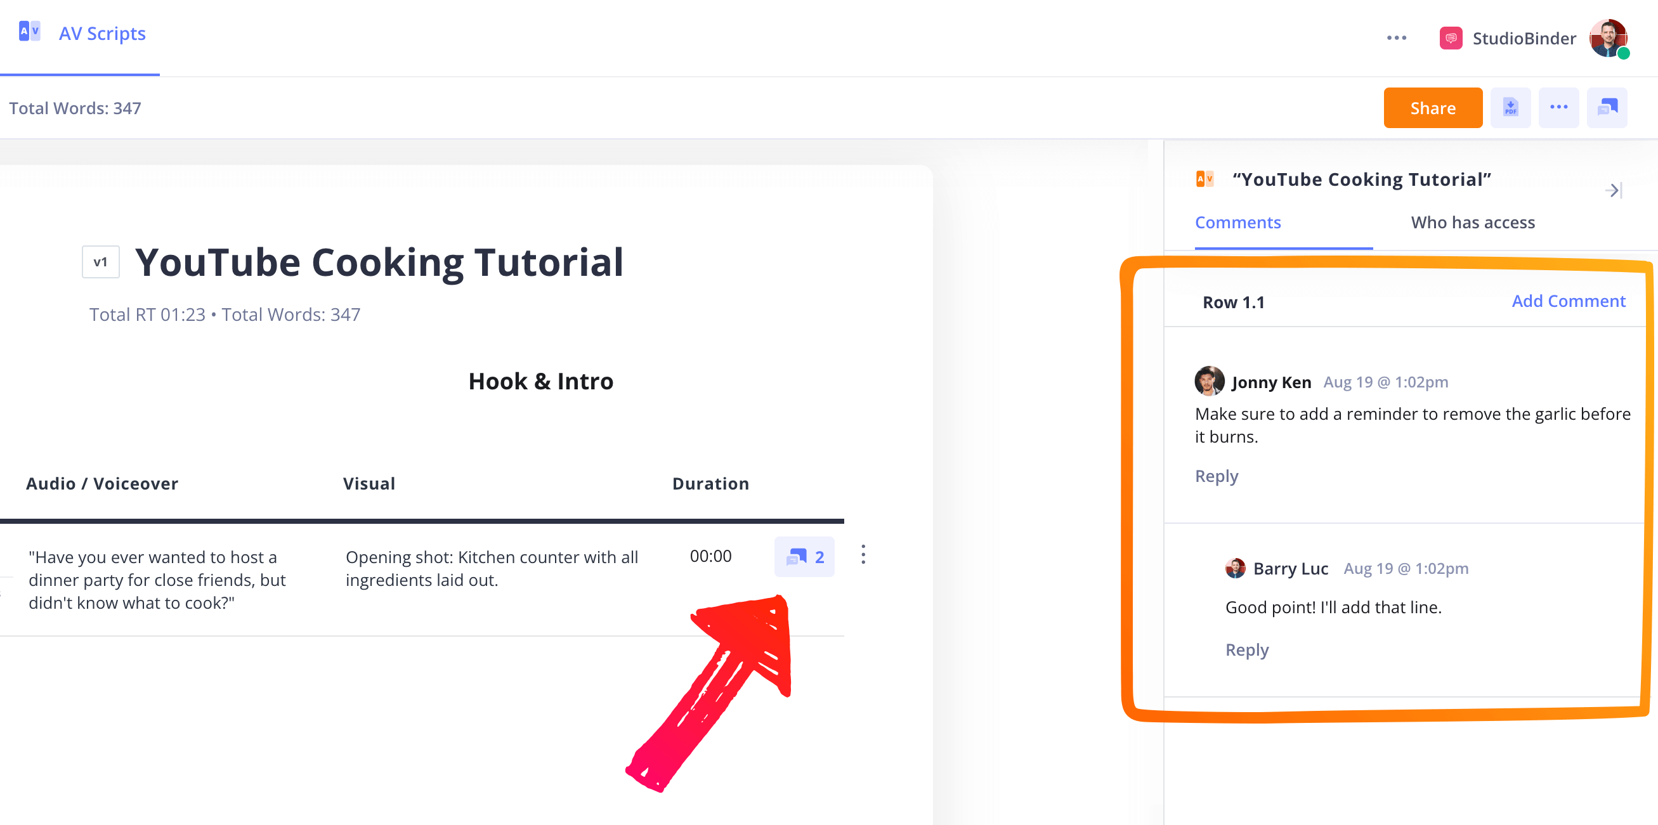Viewport: 1658px width, 825px height.
Task: Click the AV Scripts application icon
Action: (29, 32)
